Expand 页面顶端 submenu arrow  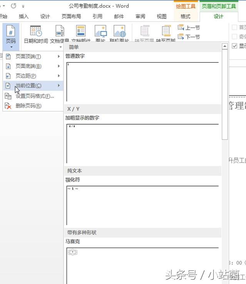point(59,56)
